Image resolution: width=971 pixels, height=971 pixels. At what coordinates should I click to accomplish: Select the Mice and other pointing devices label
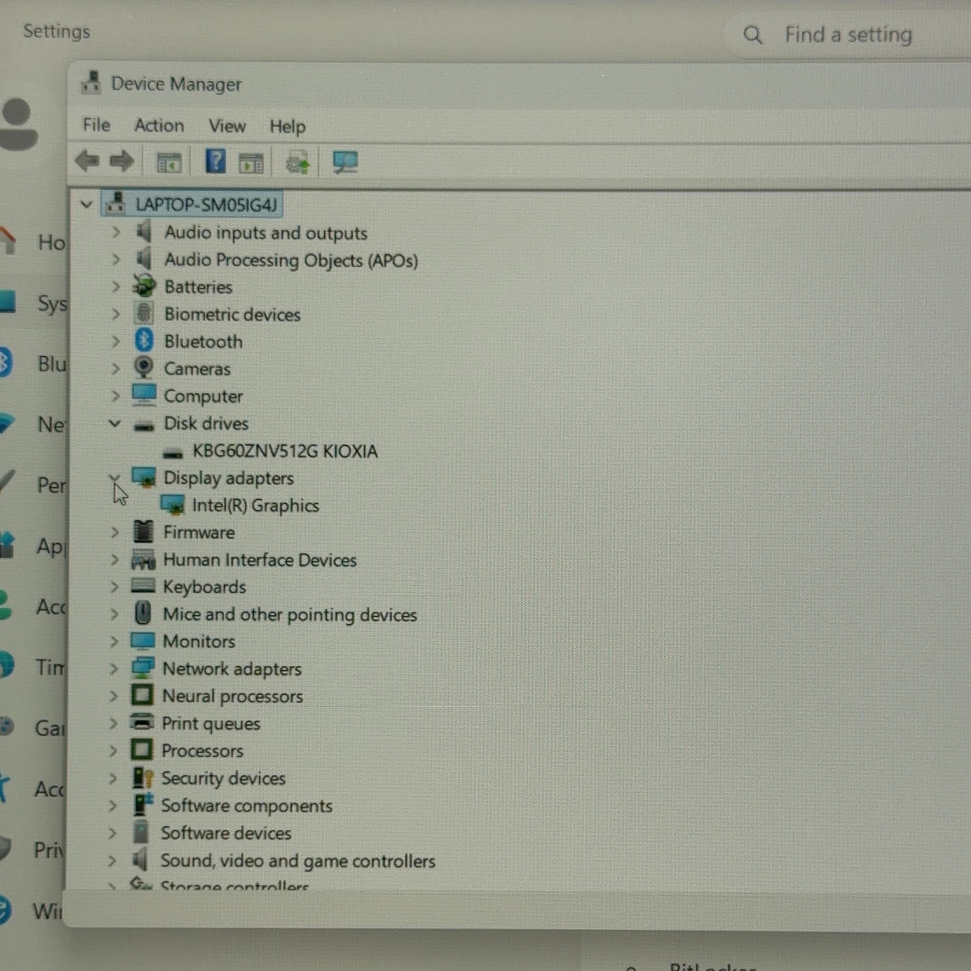click(x=290, y=615)
